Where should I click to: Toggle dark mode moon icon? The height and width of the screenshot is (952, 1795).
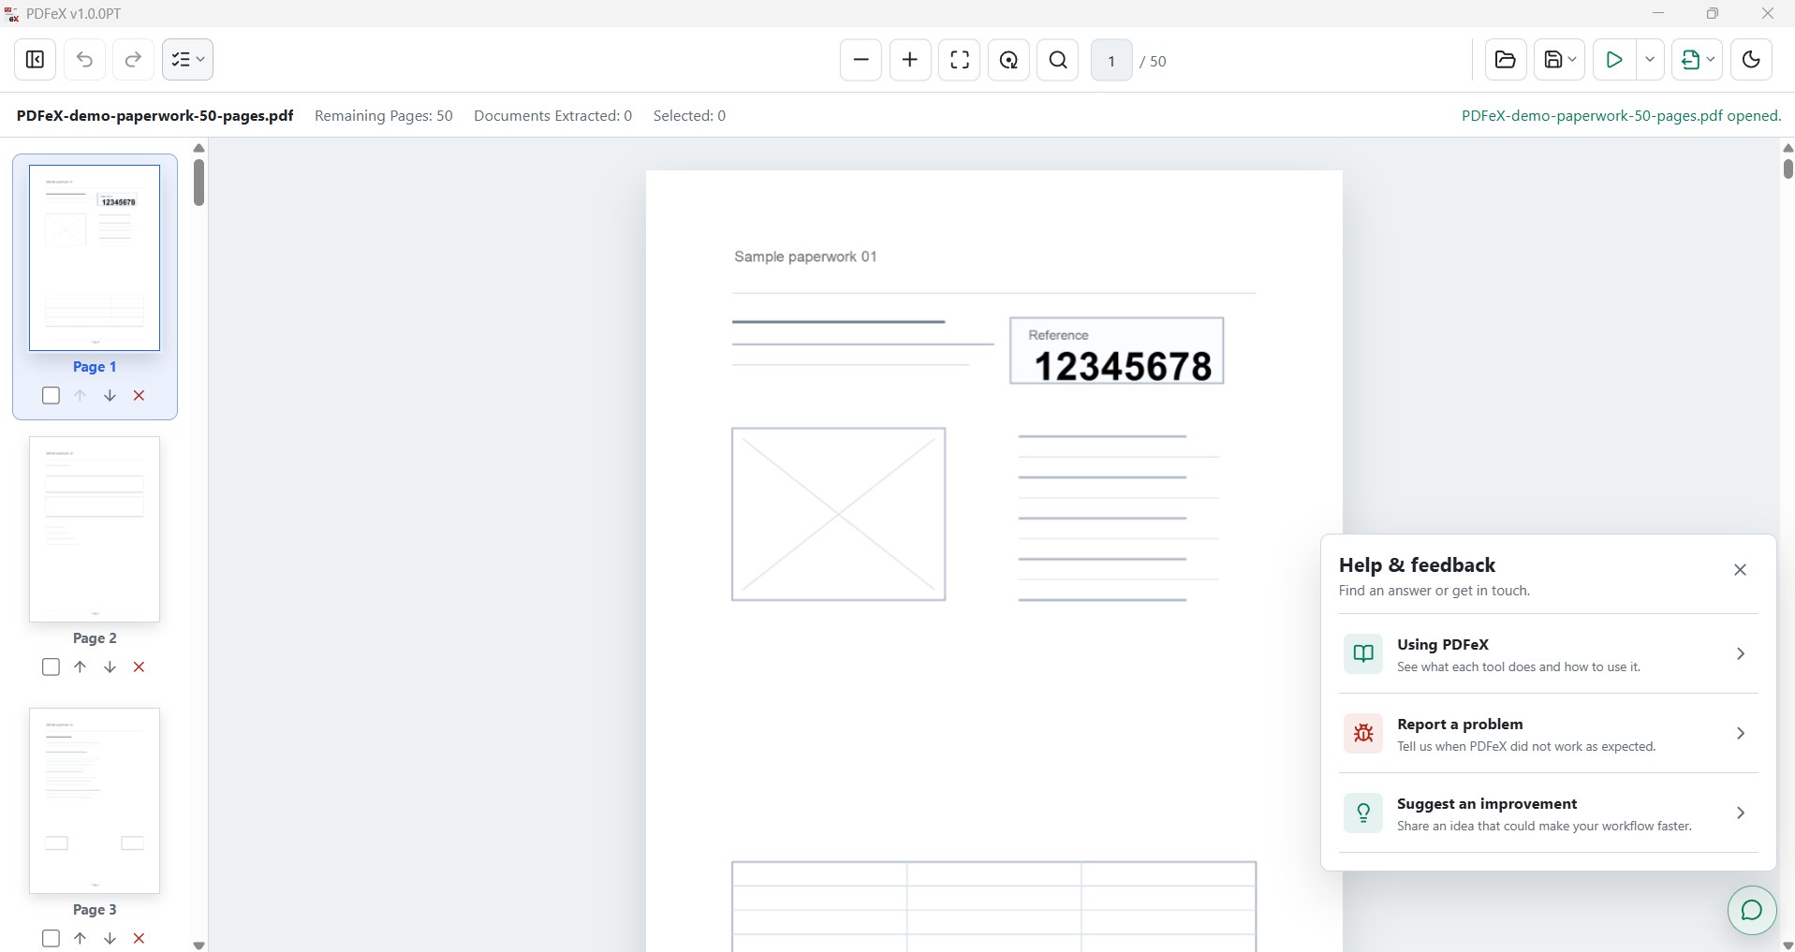[1751, 60]
